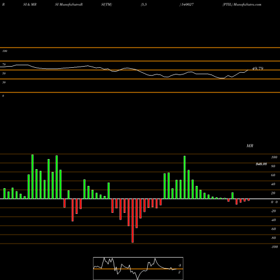Click the RSI axis label 50
This screenshot has height=280, width=280.
point(4,73)
